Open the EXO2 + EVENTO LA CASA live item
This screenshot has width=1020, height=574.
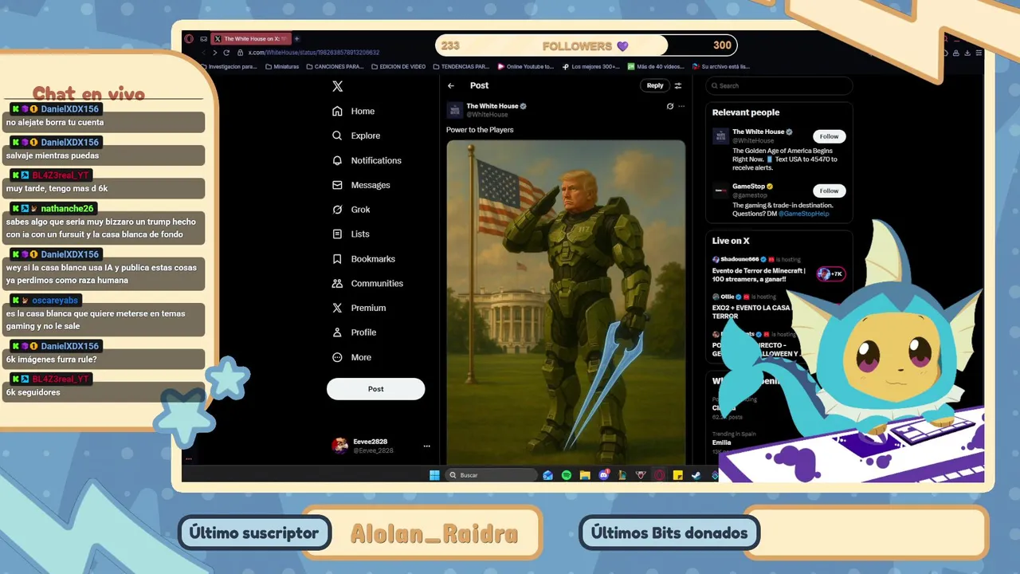pyautogui.click(x=751, y=312)
